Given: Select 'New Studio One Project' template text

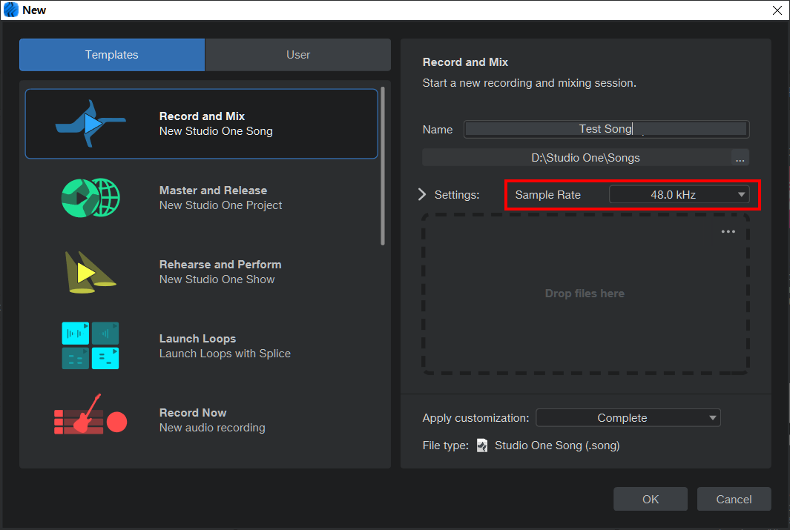Looking at the screenshot, I should [220, 205].
